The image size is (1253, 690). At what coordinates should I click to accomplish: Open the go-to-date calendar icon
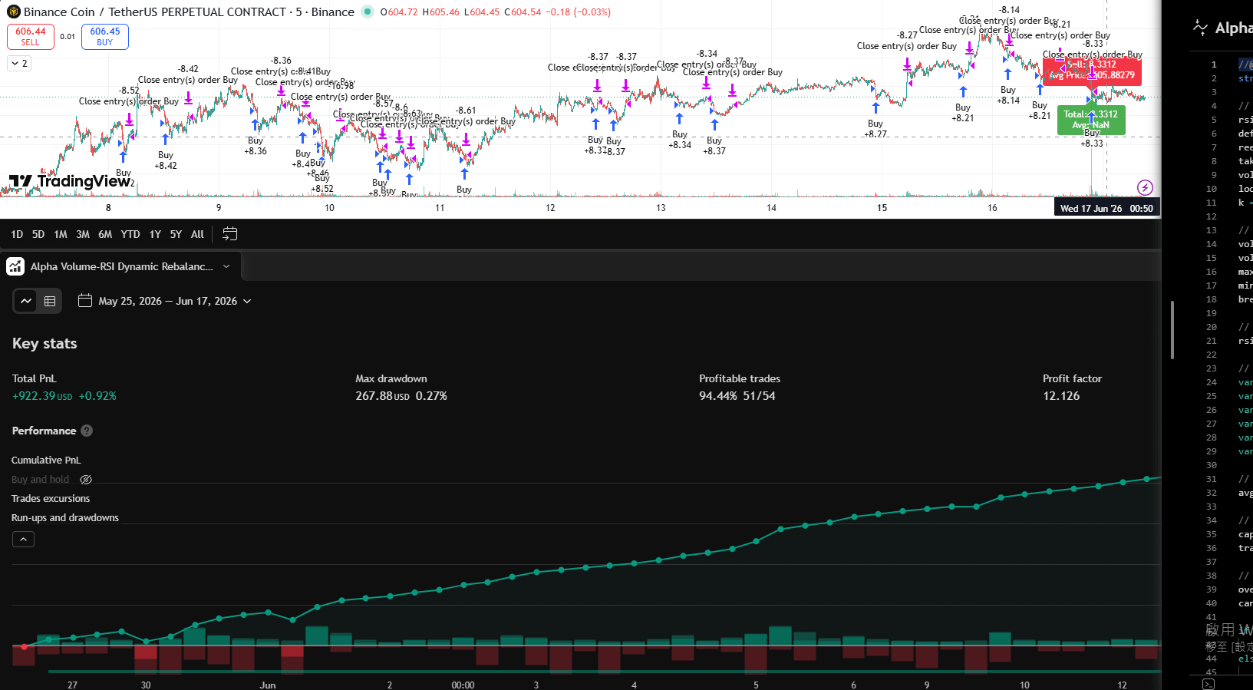(229, 234)
